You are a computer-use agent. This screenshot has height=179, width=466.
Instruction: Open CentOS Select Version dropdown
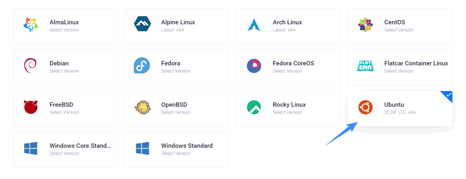399,30
